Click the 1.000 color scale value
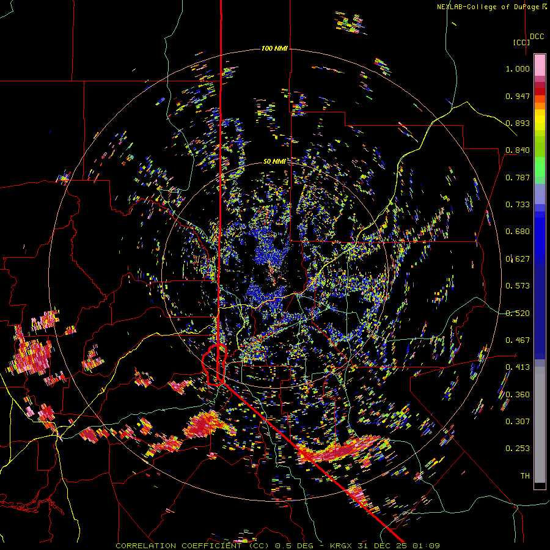The width and height of the screenshot is (550, 550). [x=518, y=68]
